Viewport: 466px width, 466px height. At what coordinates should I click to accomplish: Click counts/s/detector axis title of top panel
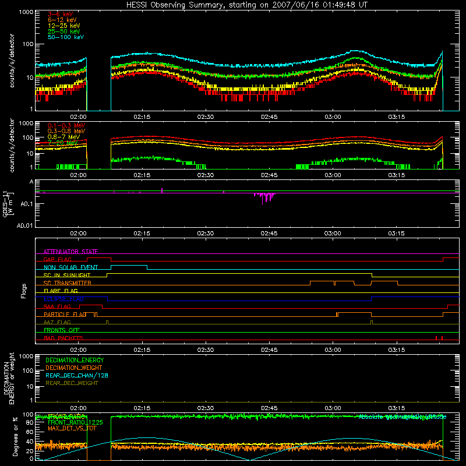(12, 61)
